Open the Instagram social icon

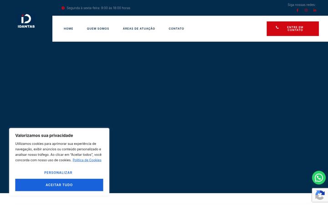(x=306, y=10)
